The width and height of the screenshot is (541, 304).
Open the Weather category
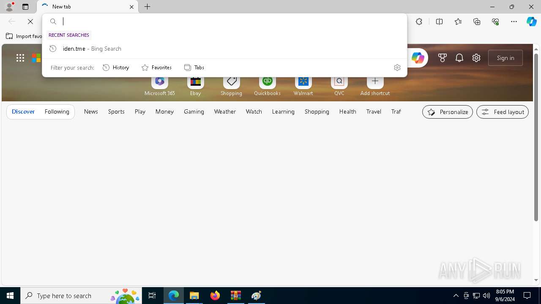225,111
